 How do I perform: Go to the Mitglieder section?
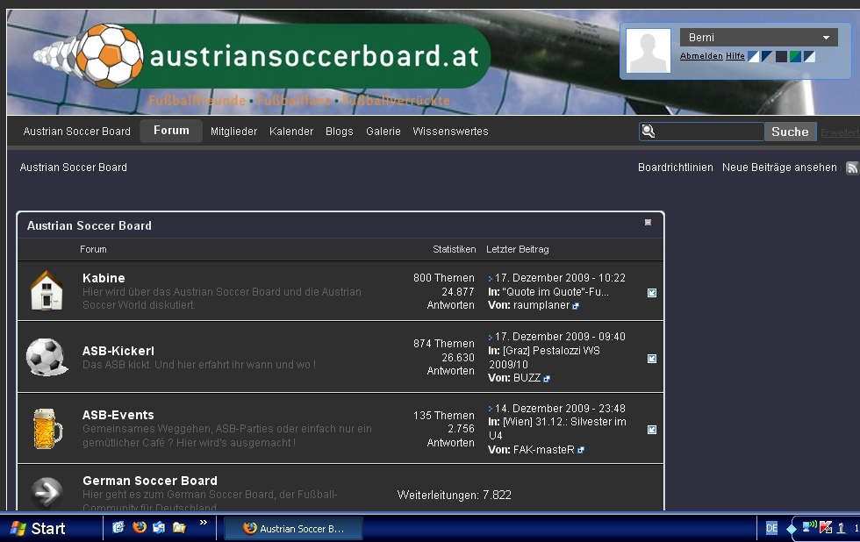pos(233,132)
